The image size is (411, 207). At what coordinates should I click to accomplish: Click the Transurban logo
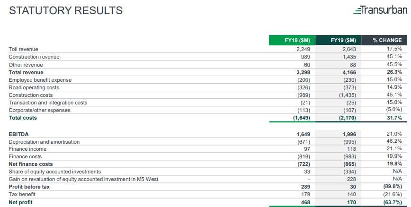[380, 10]
